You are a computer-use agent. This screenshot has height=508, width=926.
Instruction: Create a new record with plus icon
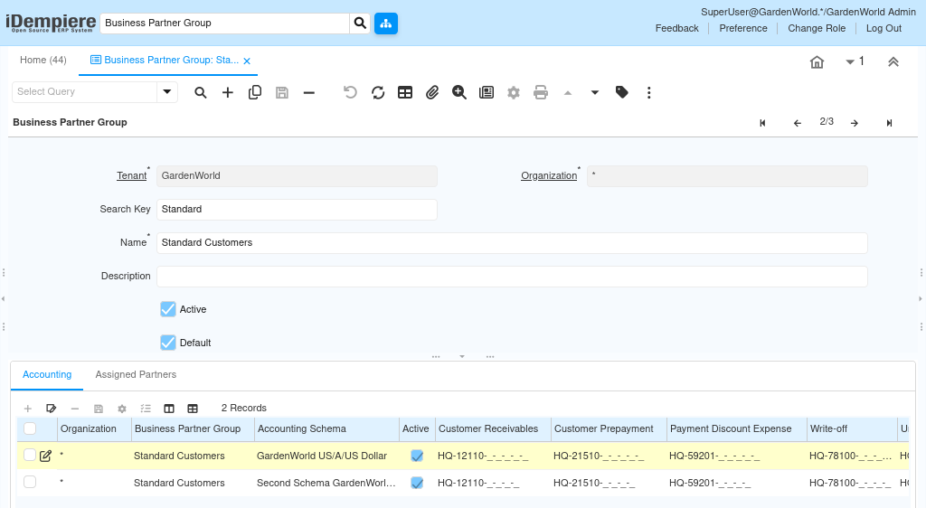click(x=227, y=92)
